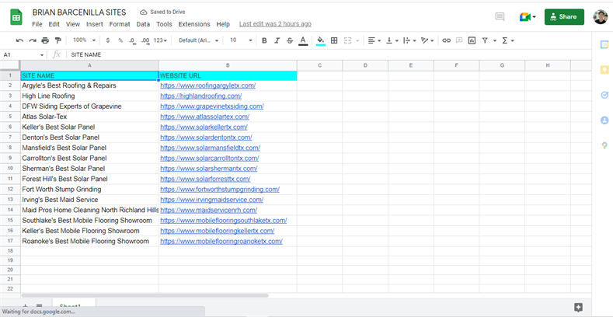Insert a link
The image size is (613, 317).
point(447,40)
